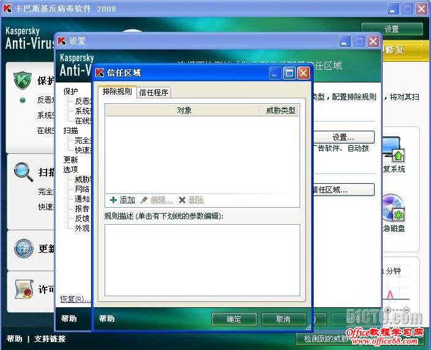
Task: Open 帮助 at the bottom of the 设置 window
Action: click(68, 318)
